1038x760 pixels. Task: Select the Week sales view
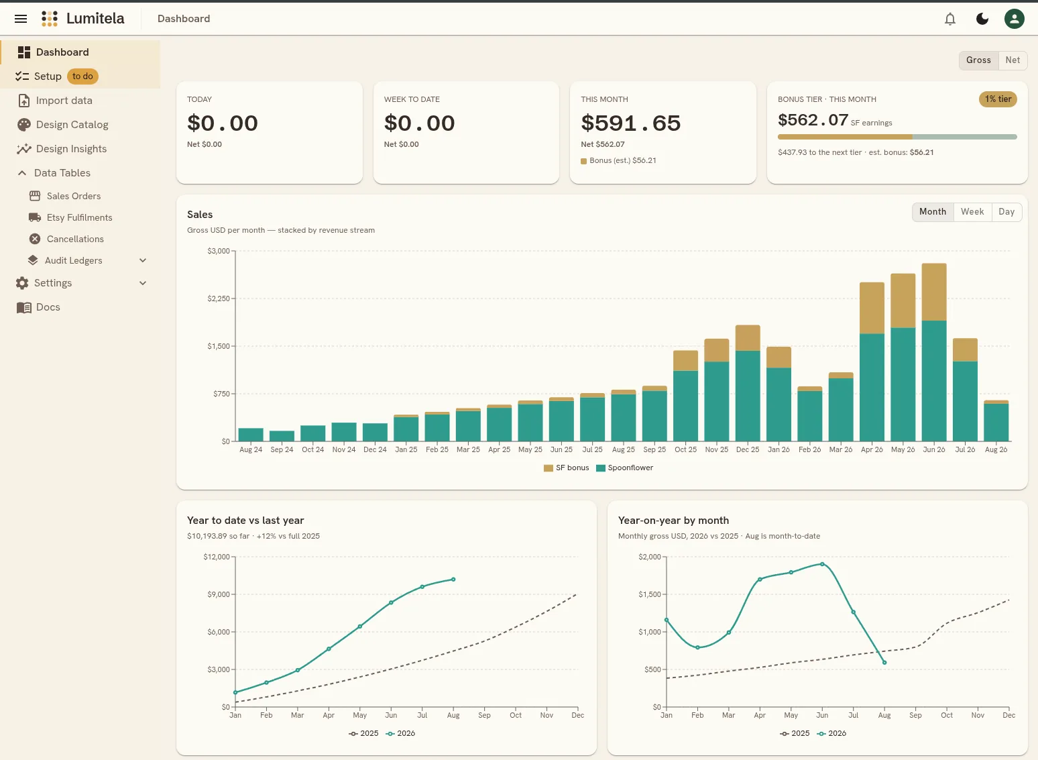click(x=972, y=212)
